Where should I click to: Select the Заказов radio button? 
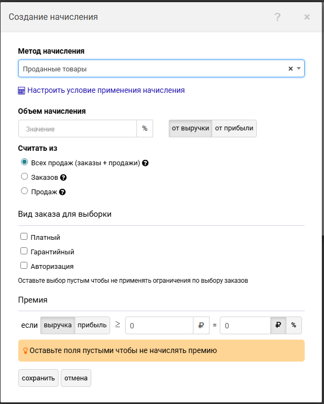point(24,177)
